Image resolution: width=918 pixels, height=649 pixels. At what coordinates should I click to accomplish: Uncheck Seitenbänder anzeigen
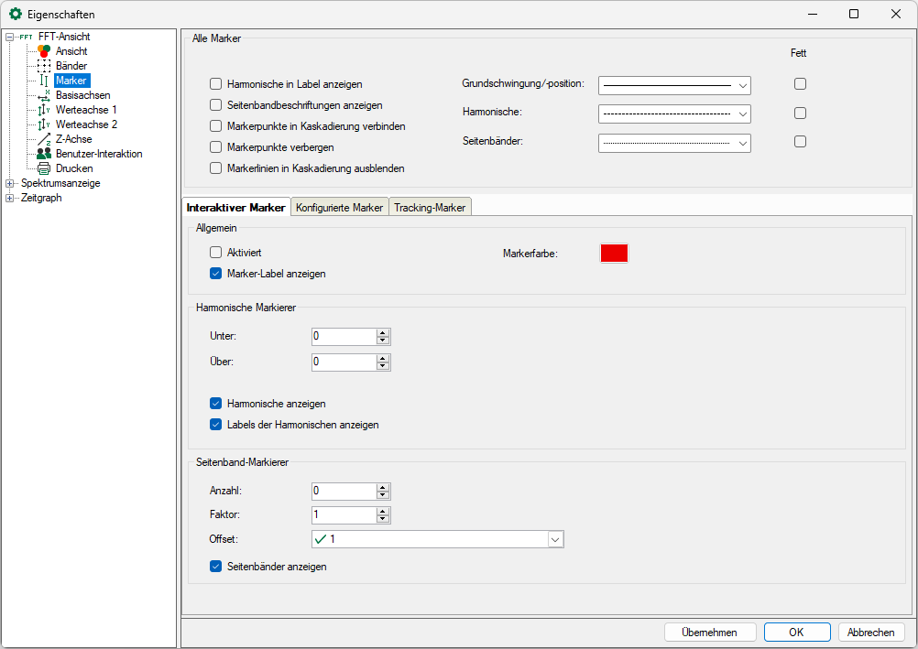[216, 566]
